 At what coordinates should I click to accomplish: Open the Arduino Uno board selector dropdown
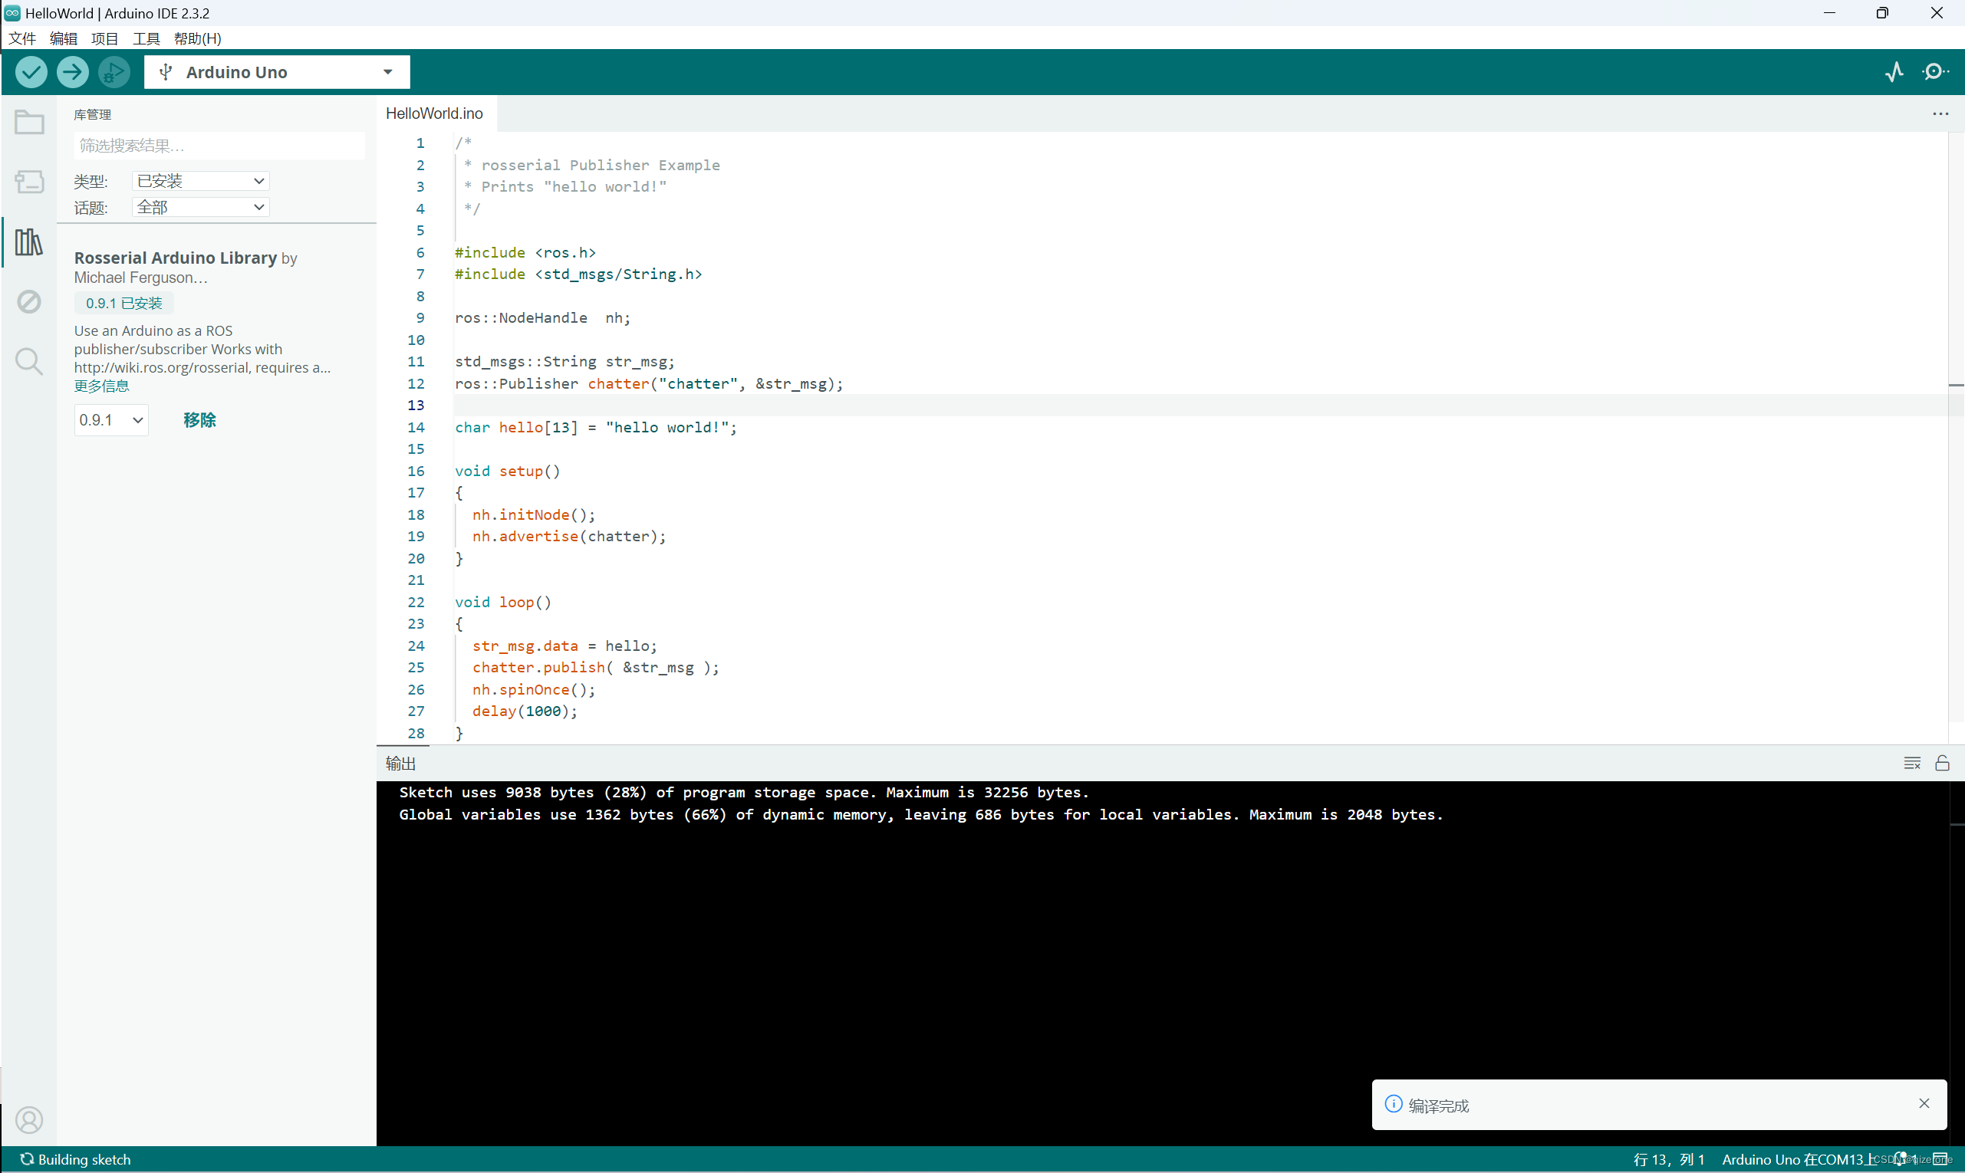276,72
